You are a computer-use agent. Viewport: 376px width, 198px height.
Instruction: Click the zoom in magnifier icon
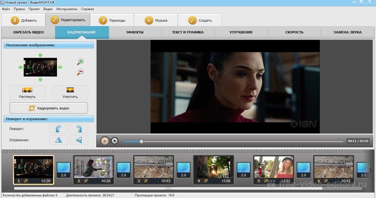click(80, 62)
